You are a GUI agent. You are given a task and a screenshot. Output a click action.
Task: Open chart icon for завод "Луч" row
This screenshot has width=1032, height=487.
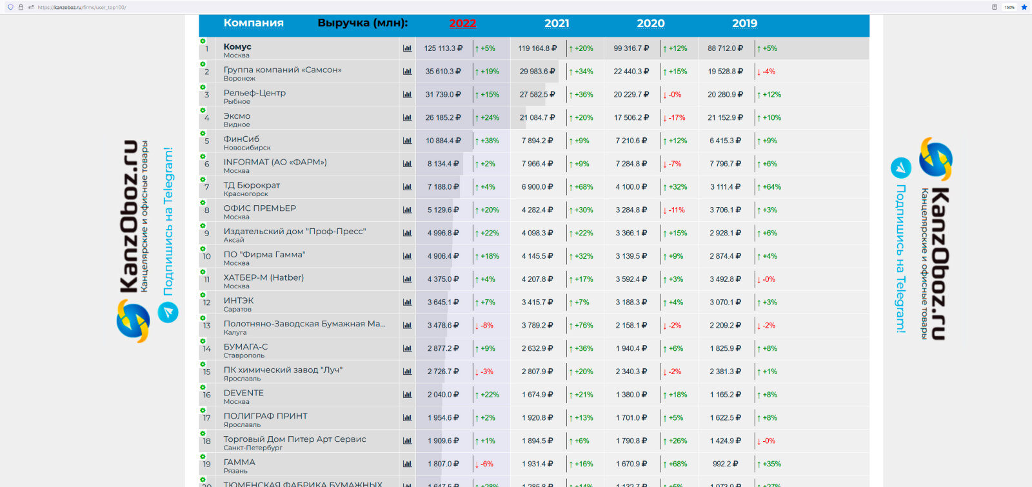pos(407,372)
